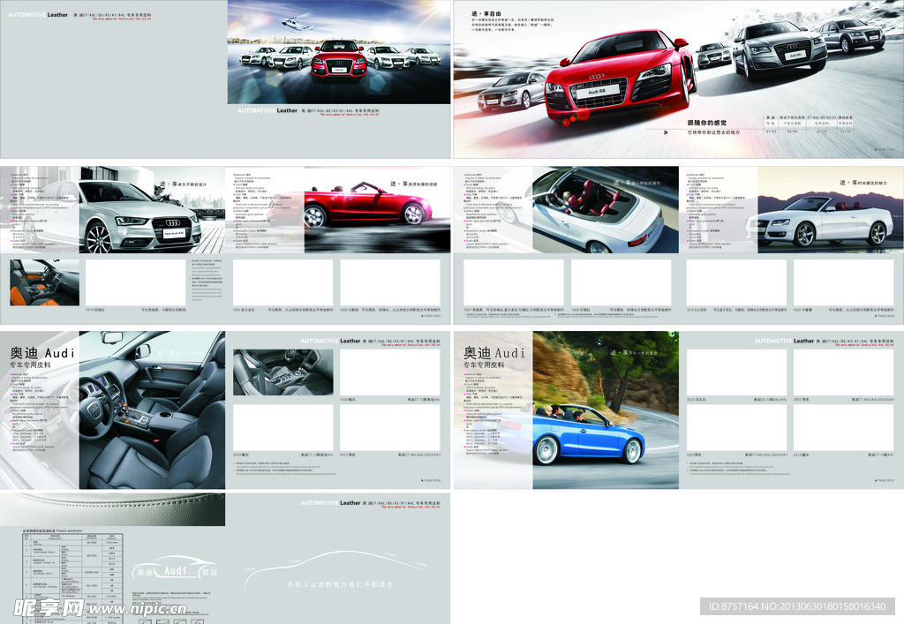Click the '跟随你的感觉' headline text

click(707, 123)
